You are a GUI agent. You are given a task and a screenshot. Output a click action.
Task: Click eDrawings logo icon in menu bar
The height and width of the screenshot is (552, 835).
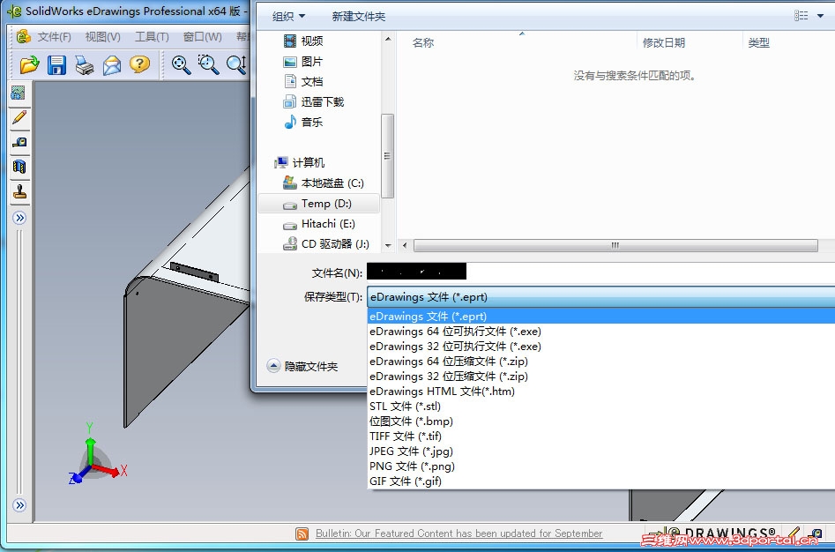point(24,36)
